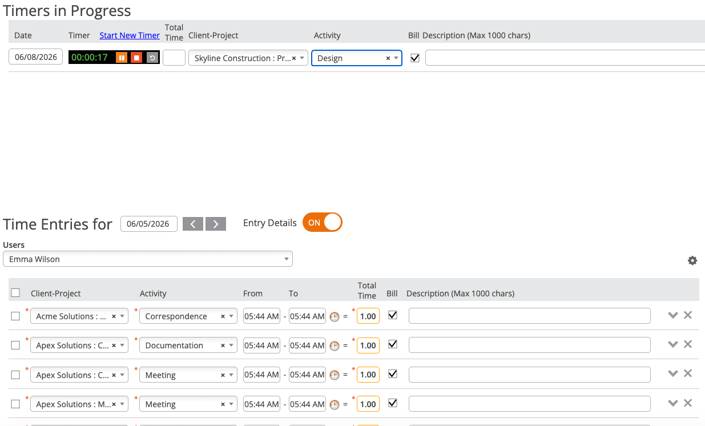Open the timer's Design activity dropdown

pos(357,58)
